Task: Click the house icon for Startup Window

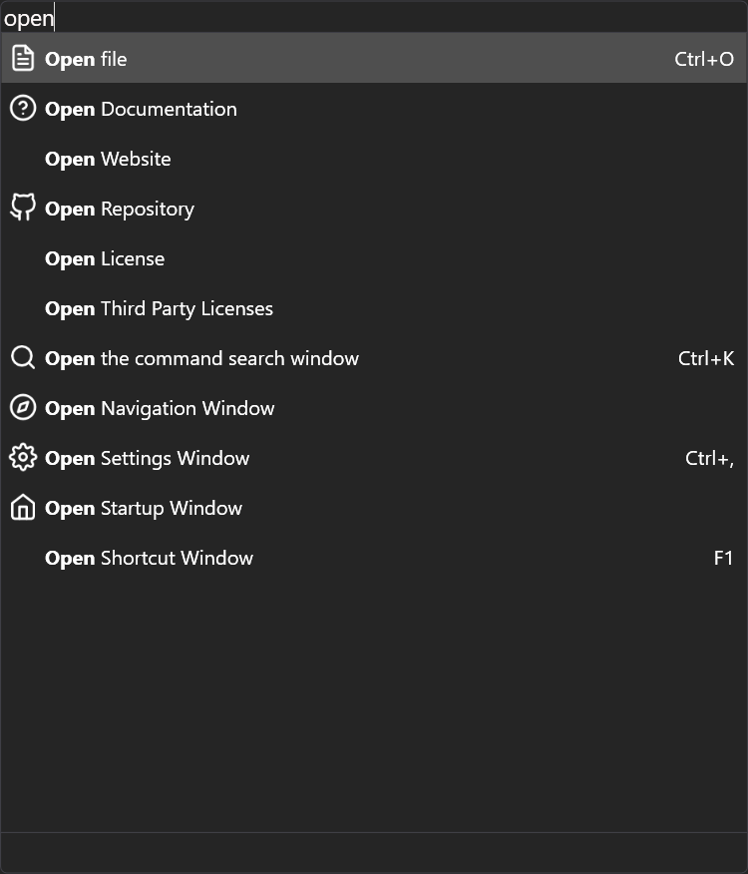Action: click(22, 508)
